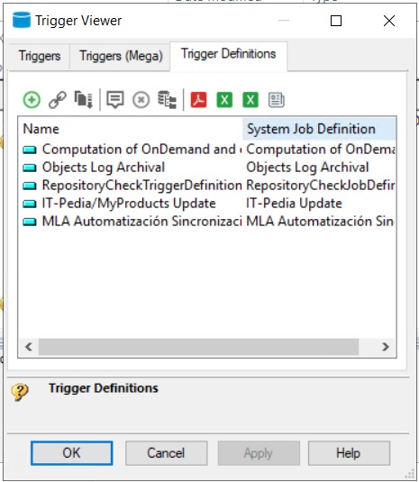Click 'Objects Log Archival' job definition cell
Image resolution: width=419 pixels, height=482 pixels.
[x=307, y=168]
